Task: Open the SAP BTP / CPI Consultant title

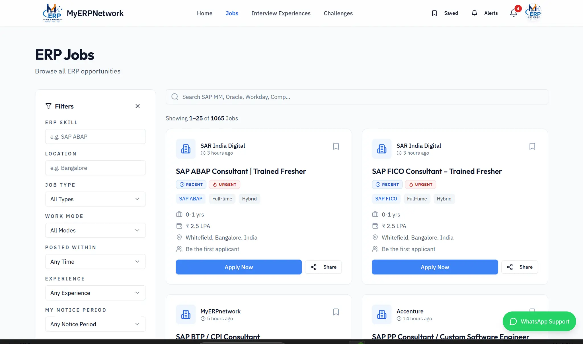Action: (218, 337)
